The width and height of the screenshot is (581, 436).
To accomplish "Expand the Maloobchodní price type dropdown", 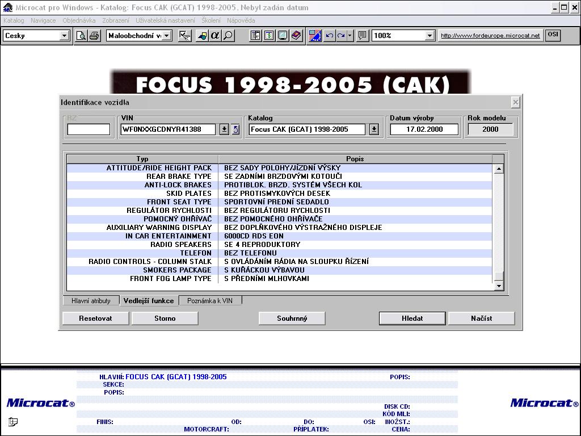I will (167, 36).
